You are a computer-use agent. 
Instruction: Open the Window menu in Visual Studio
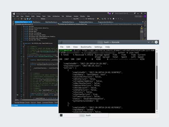tap(82, 16)
